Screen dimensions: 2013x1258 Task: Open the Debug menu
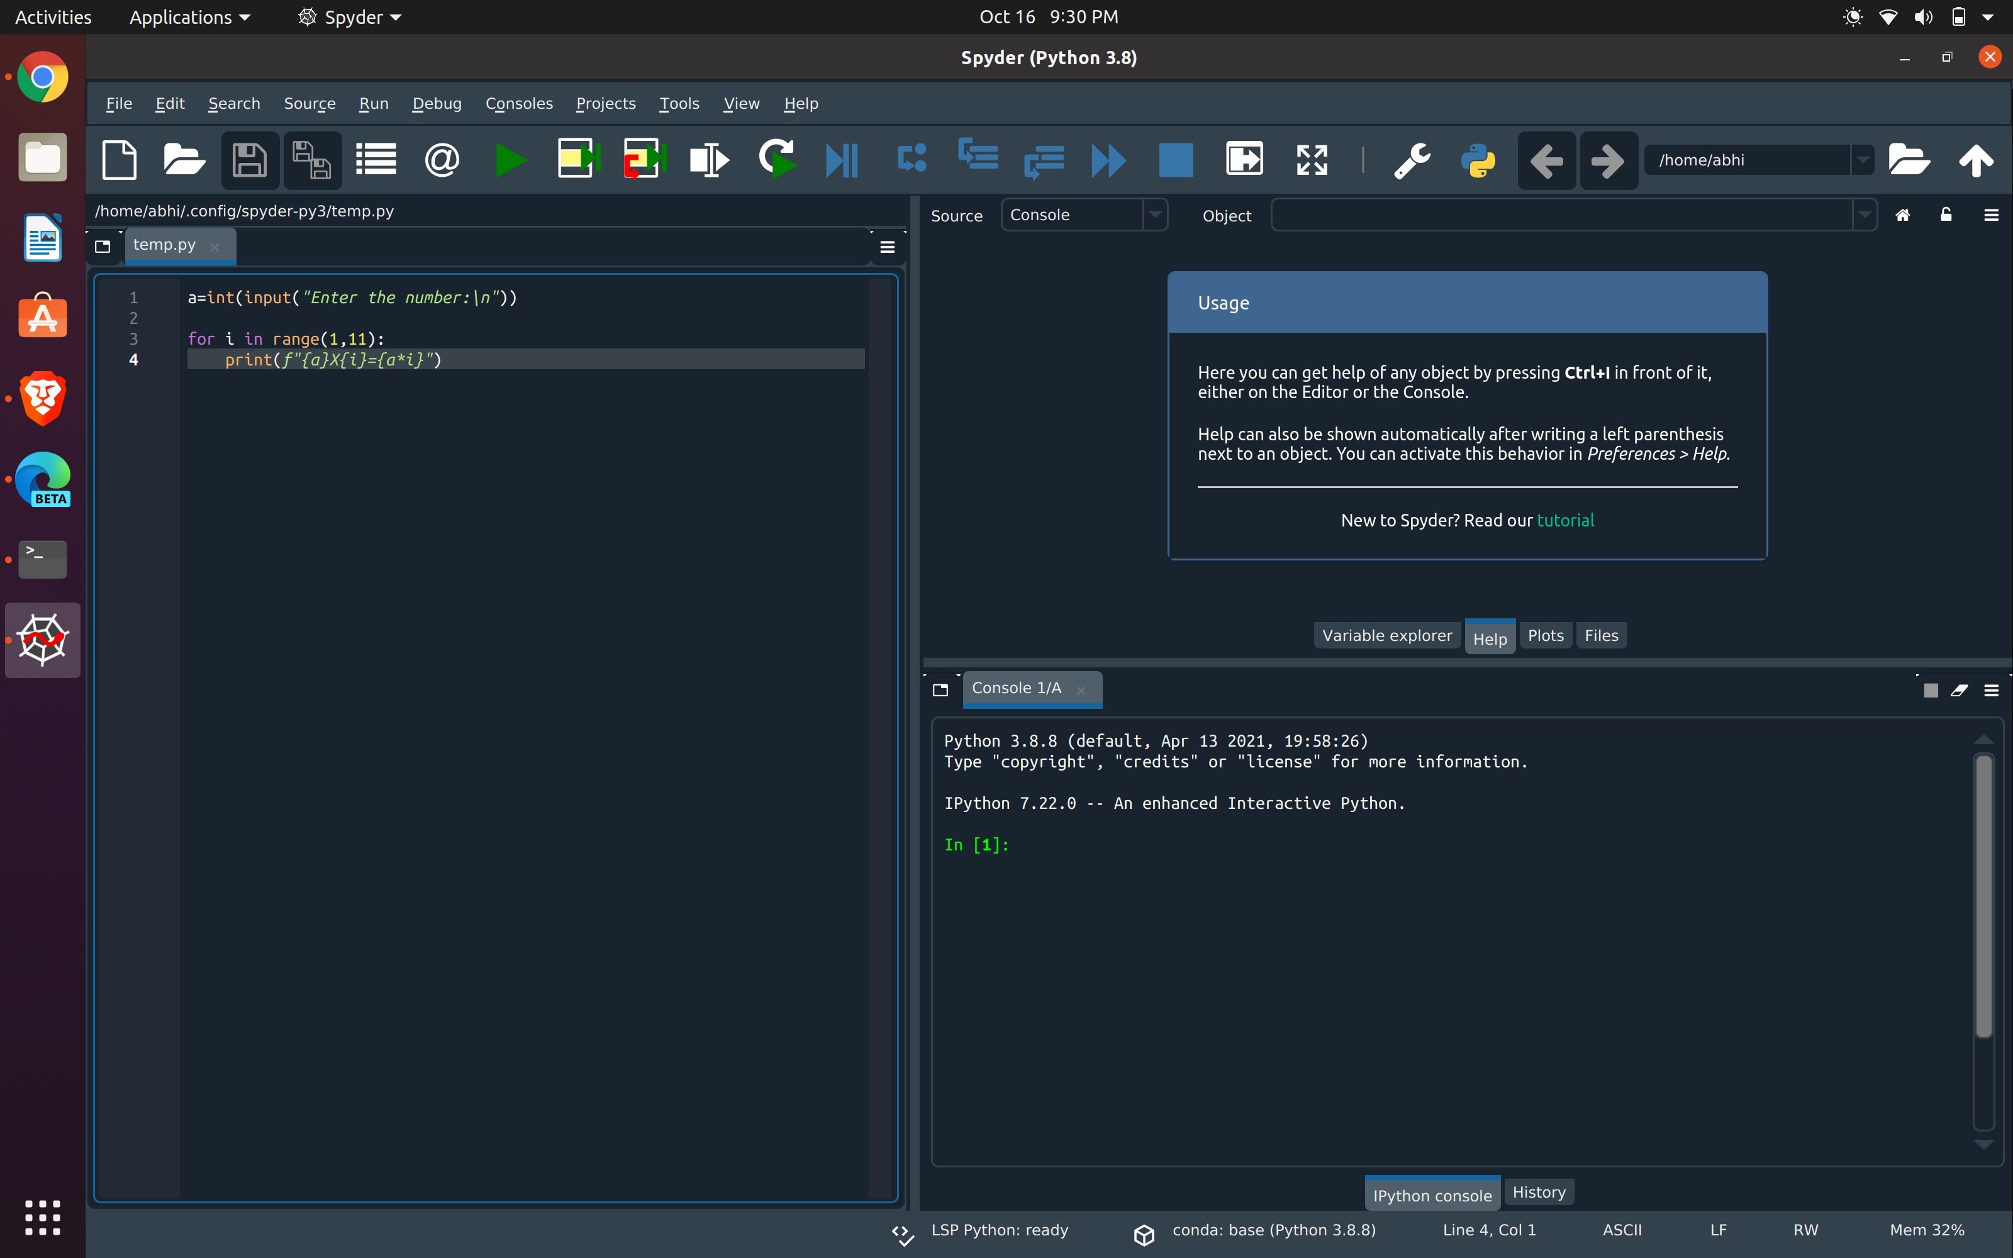point(437,103)
